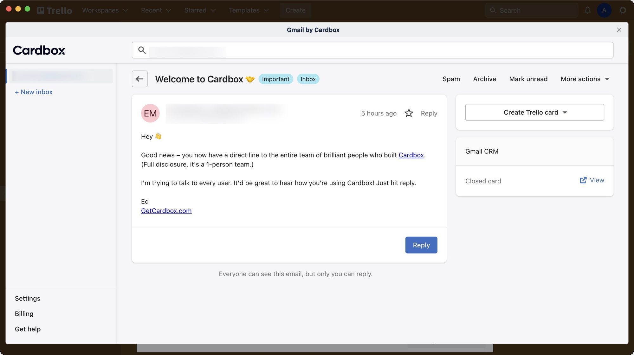Click the back arrow button
The image size is (634, 355).
139,79
